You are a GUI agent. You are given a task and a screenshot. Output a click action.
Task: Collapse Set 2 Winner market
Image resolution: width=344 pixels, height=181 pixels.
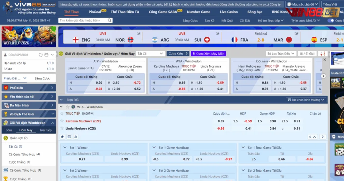65,170
